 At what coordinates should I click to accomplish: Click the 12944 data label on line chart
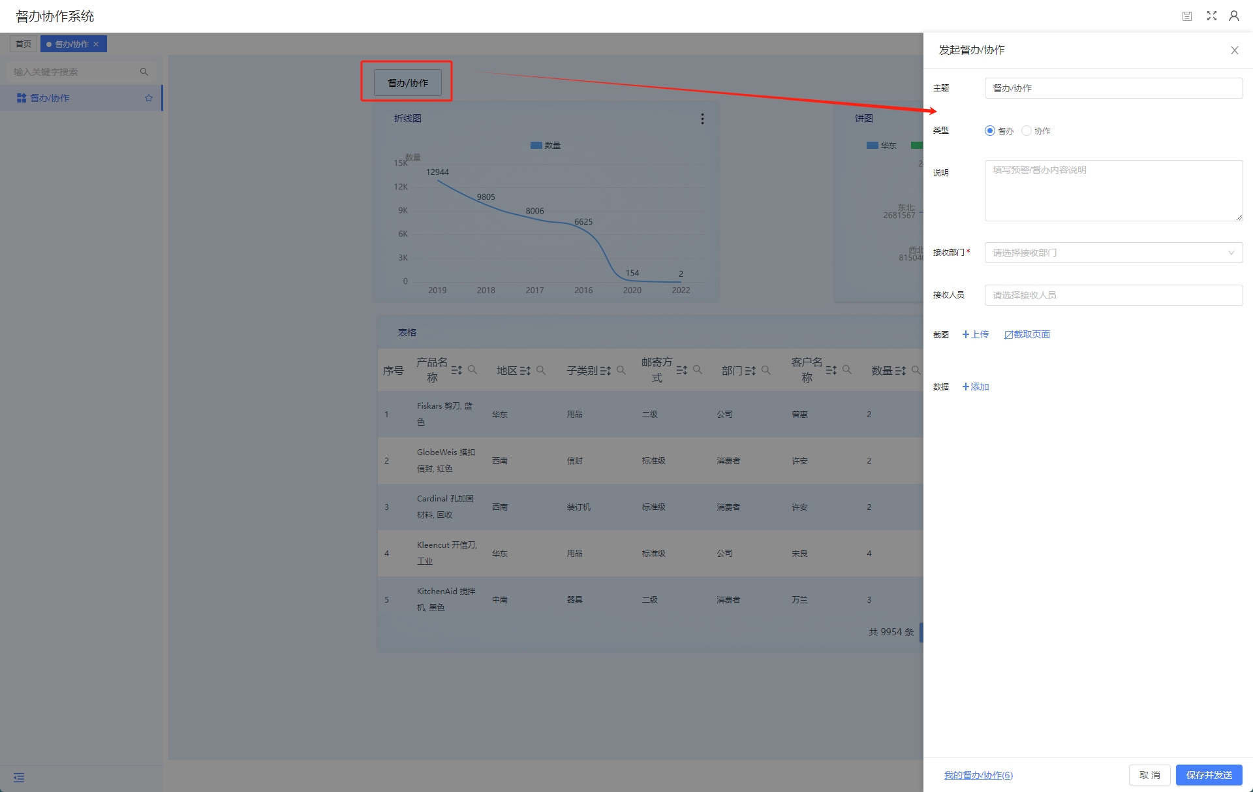[437, 172]
